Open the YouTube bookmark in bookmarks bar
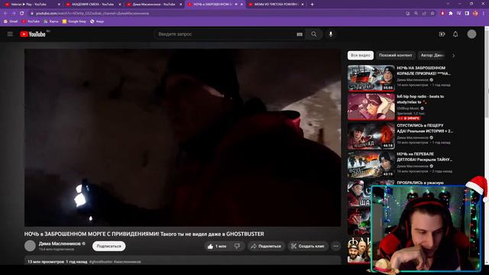Image resolution: width=489 pixels, height=275 pixels. [31, 21]
